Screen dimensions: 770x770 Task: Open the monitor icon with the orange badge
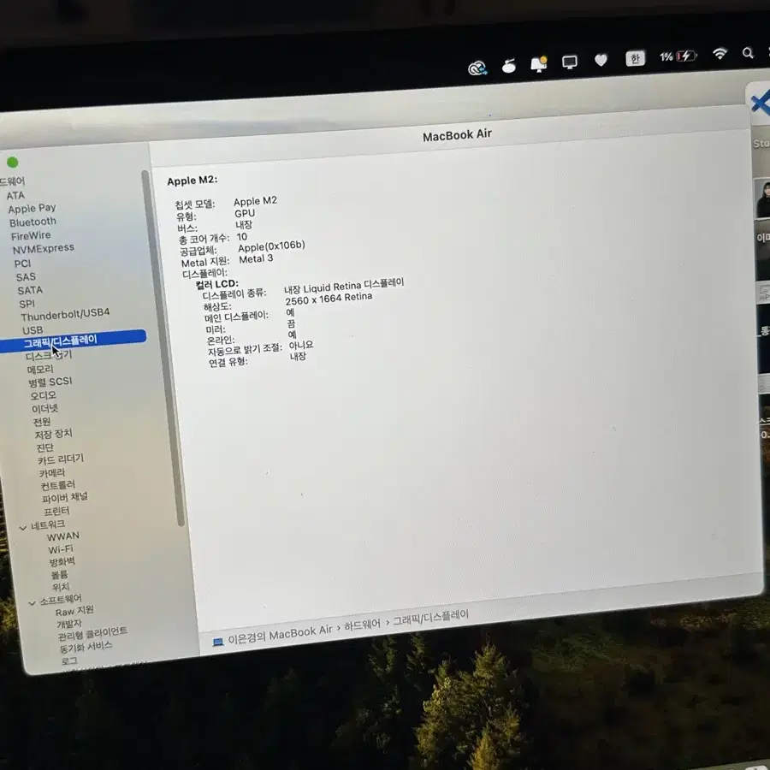[539, 64]
